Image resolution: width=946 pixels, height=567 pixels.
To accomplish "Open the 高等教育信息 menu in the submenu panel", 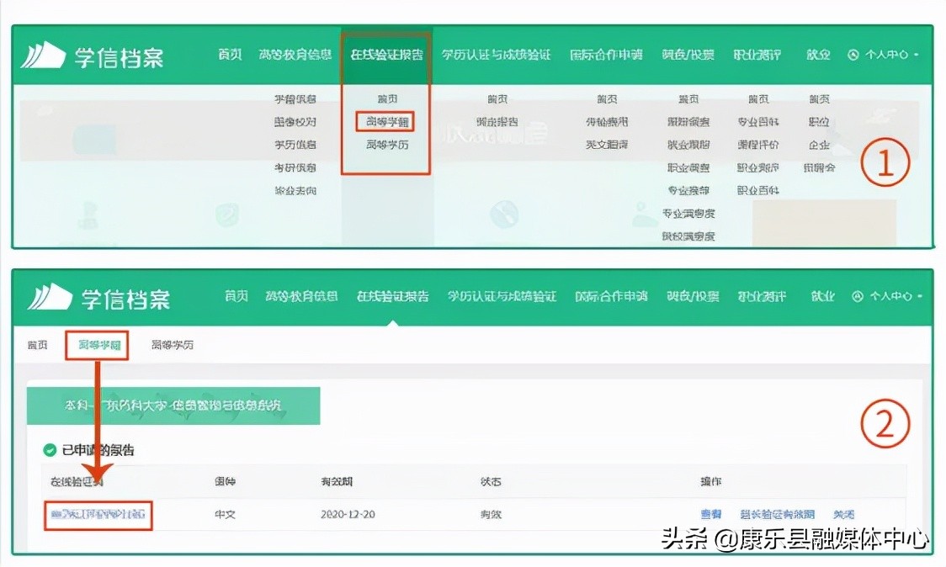I will tap(295, 55).
